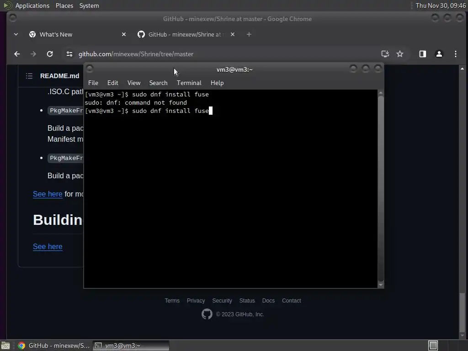The image size is (468, 351).
Task: Close the What's New tab
Action: pyautogui.click(x=124, y=34)
